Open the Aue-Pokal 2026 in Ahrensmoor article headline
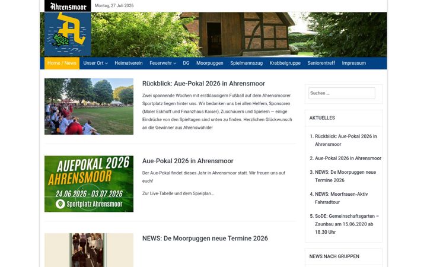Image resolution: width=427 pixels, height=267 pixels. (x=187, y=161)
